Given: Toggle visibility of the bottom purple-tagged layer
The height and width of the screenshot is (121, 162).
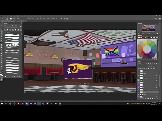Looking at the screenshot, I should point(138,97).
